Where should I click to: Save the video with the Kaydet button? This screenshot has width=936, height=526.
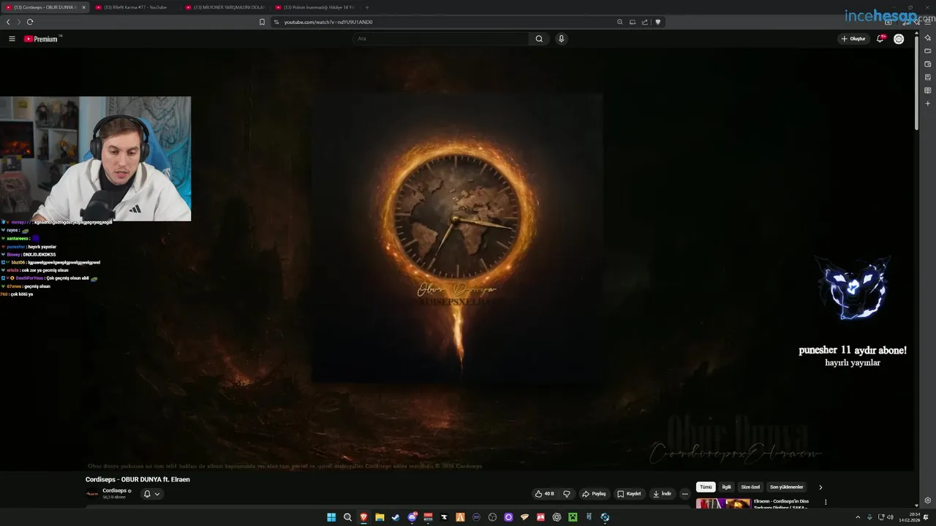(629, 494)
